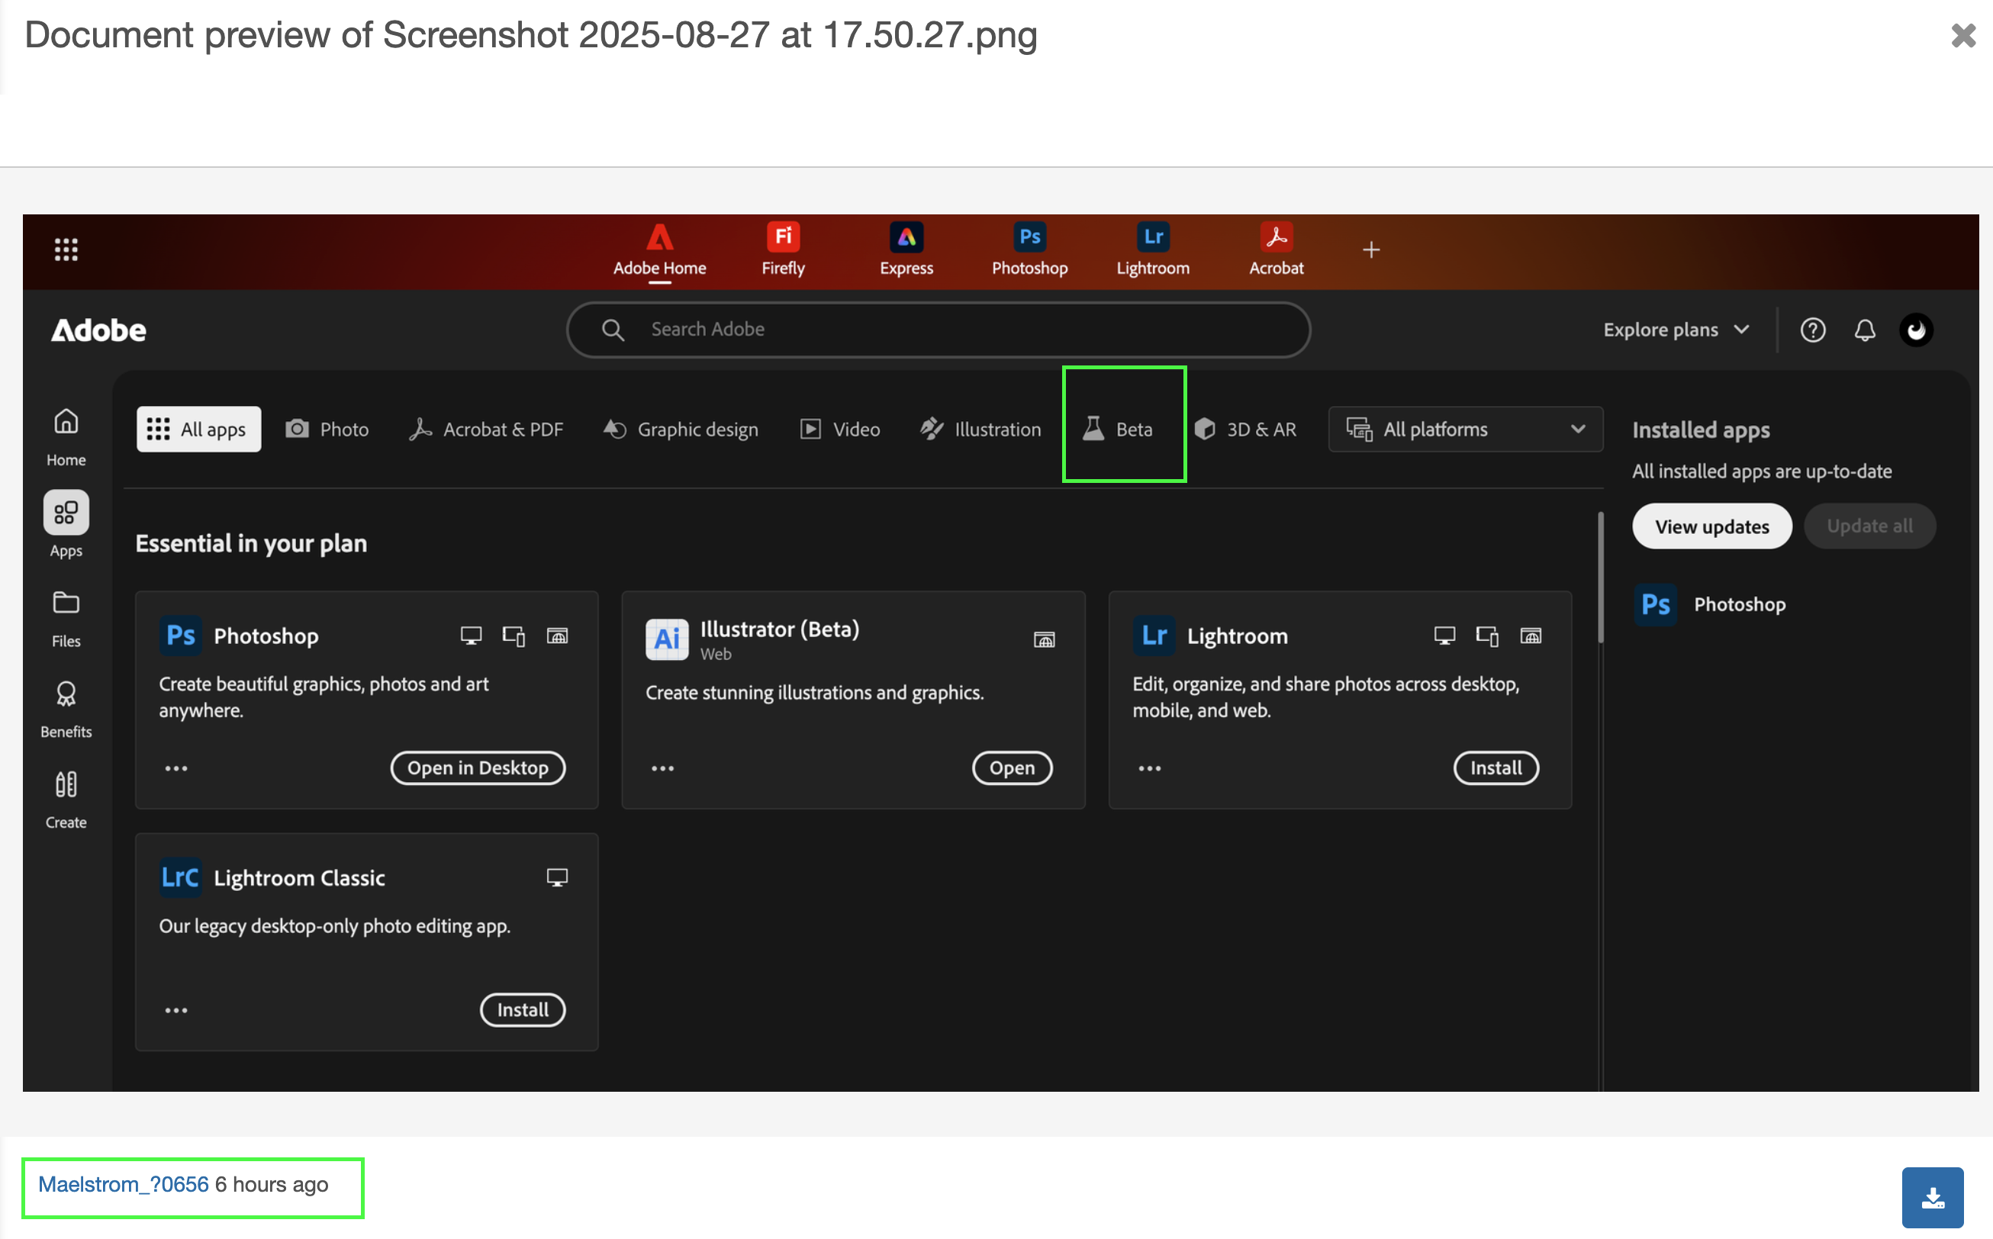Open Acrobat from the top bar
Image resolution: width=1993 pixels, height=1239 pixels.
pos(1275,248)
